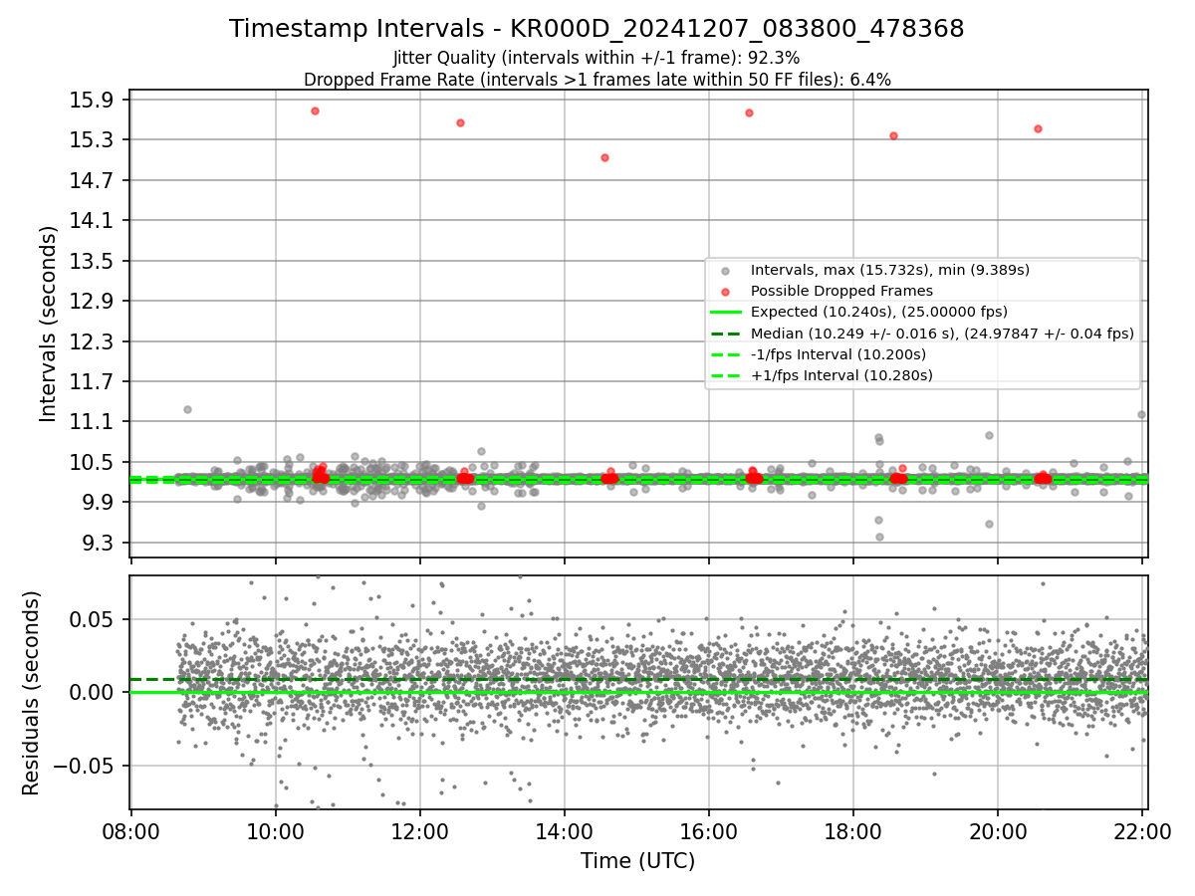The height and width of the screenshot is (896, 1195).
Task: Click the red dropped-frame point near 14:30 at 15.0s
Action: [604, 157]
